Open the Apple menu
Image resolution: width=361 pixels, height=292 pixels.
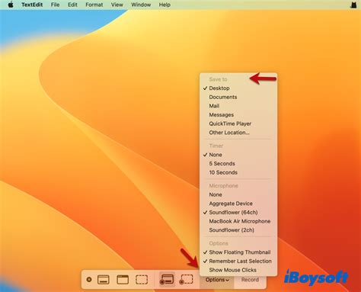click(11, 5)
